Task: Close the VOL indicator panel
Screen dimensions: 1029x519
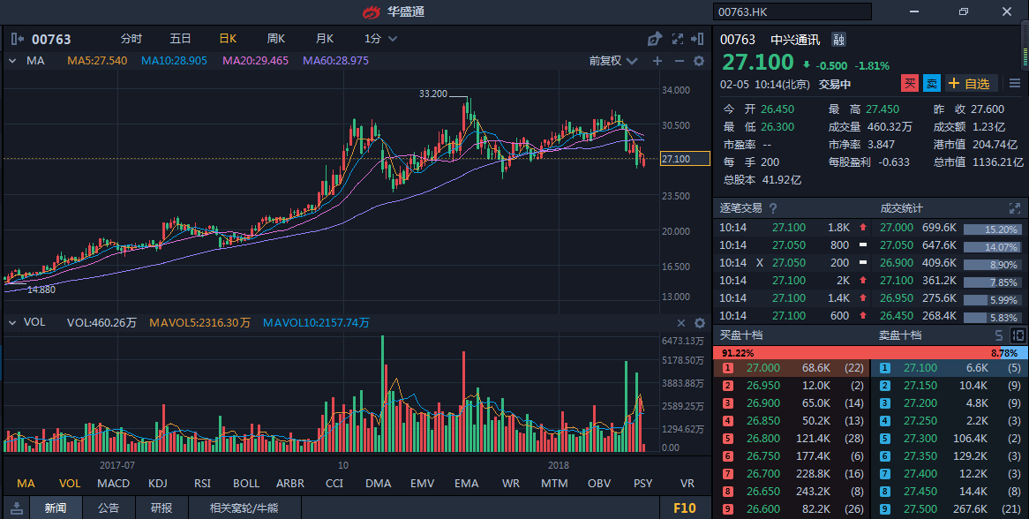Action: pos(681,323)
